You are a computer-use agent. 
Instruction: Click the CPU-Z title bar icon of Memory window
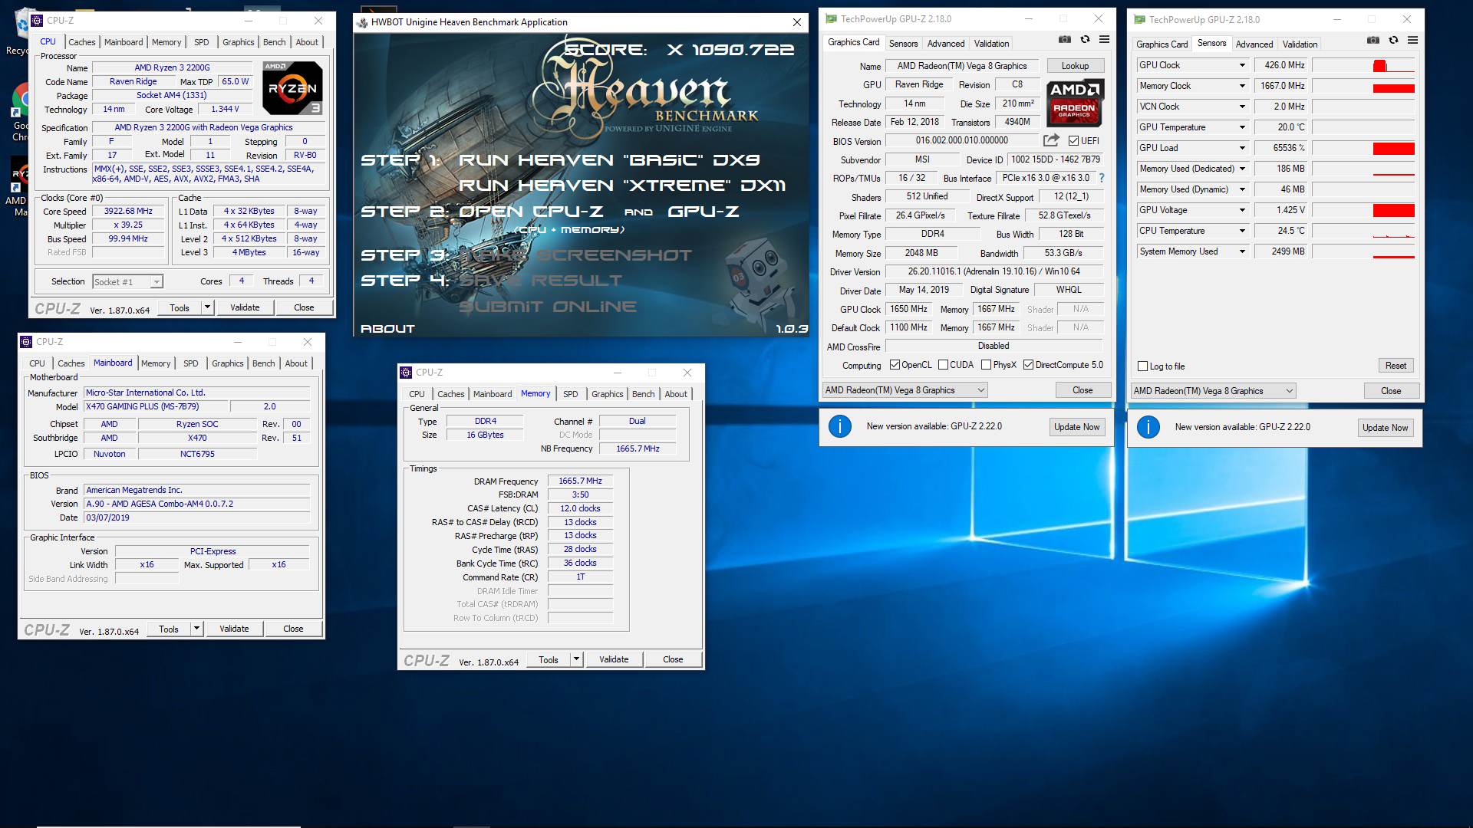(407, 373)
